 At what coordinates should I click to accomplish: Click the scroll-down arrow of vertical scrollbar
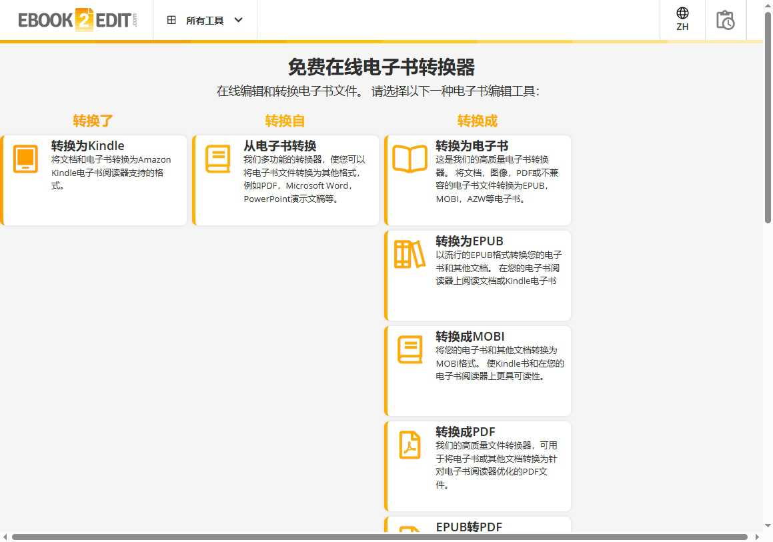(x=768, y=526)
